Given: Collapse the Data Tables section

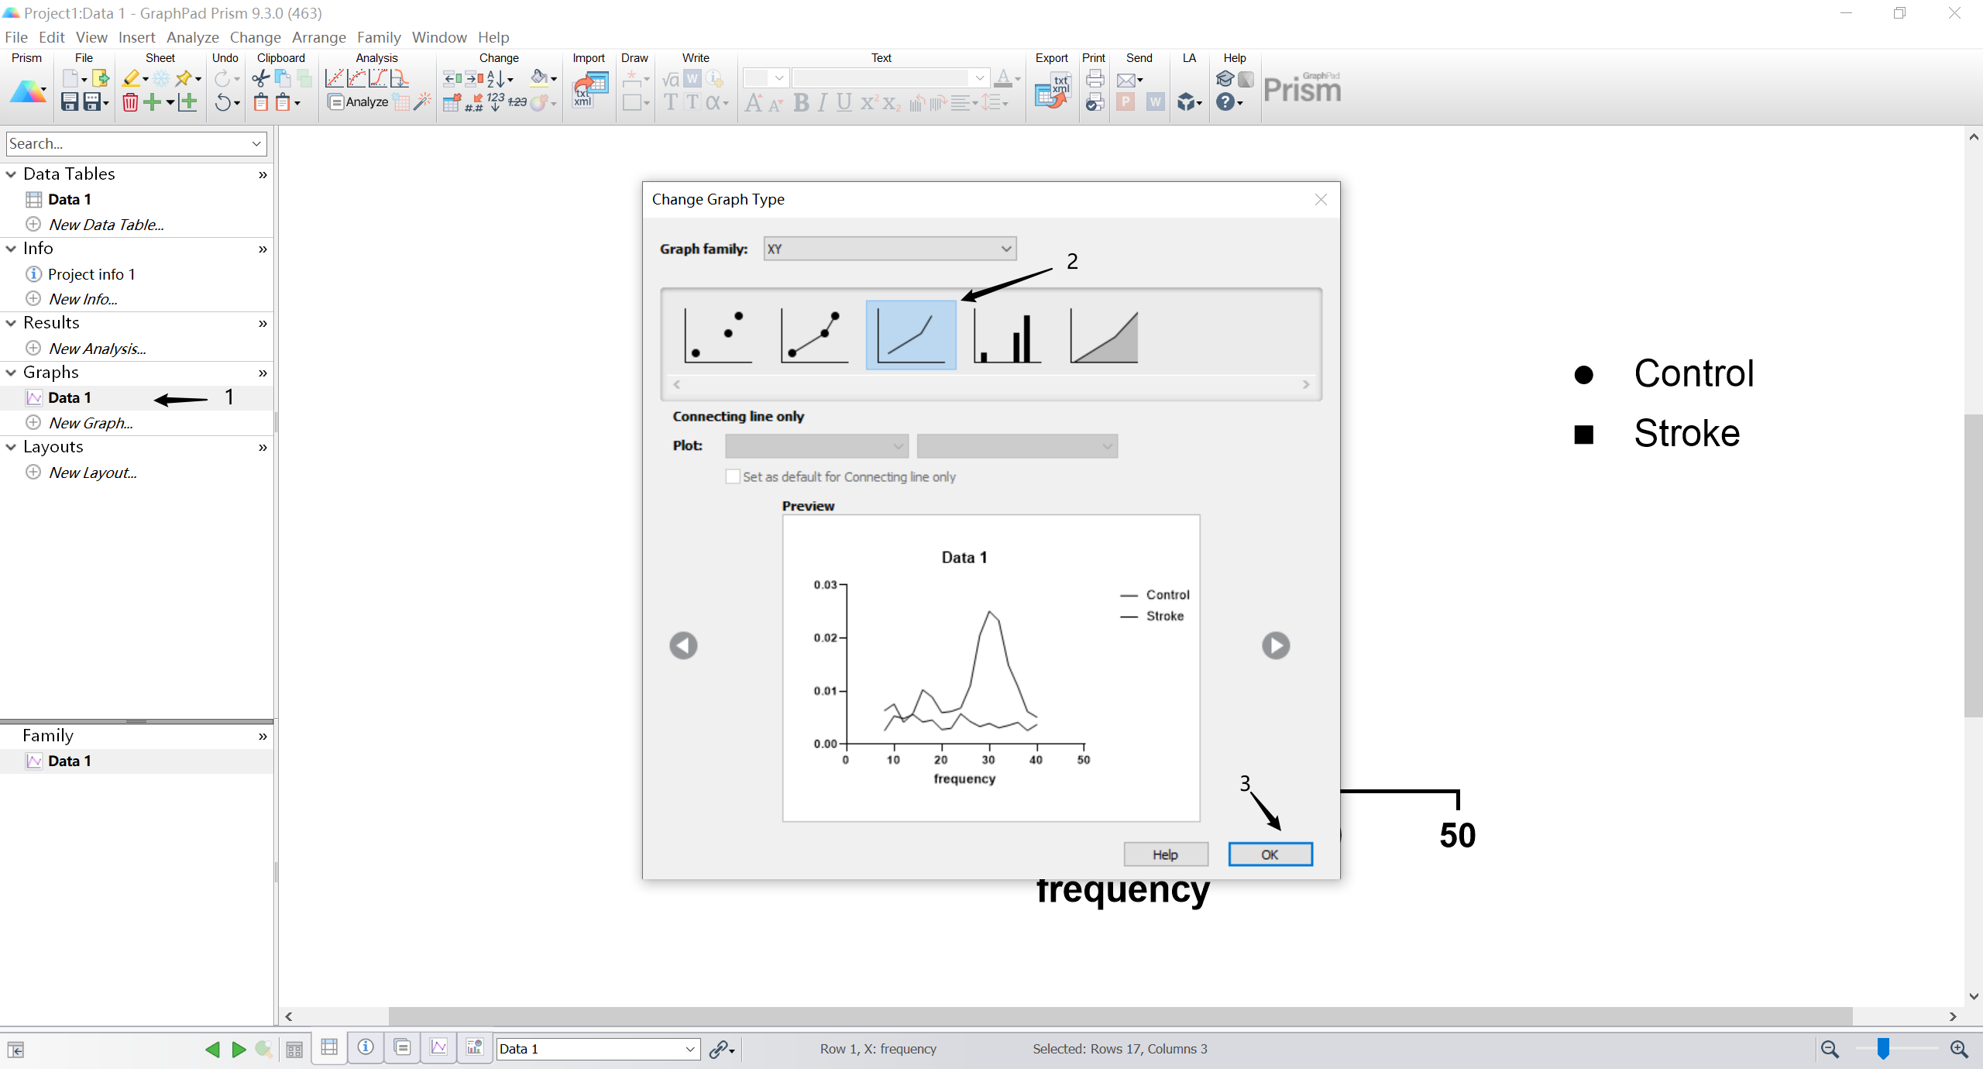Looking at the screenshot, I should [x=12, y=174].
